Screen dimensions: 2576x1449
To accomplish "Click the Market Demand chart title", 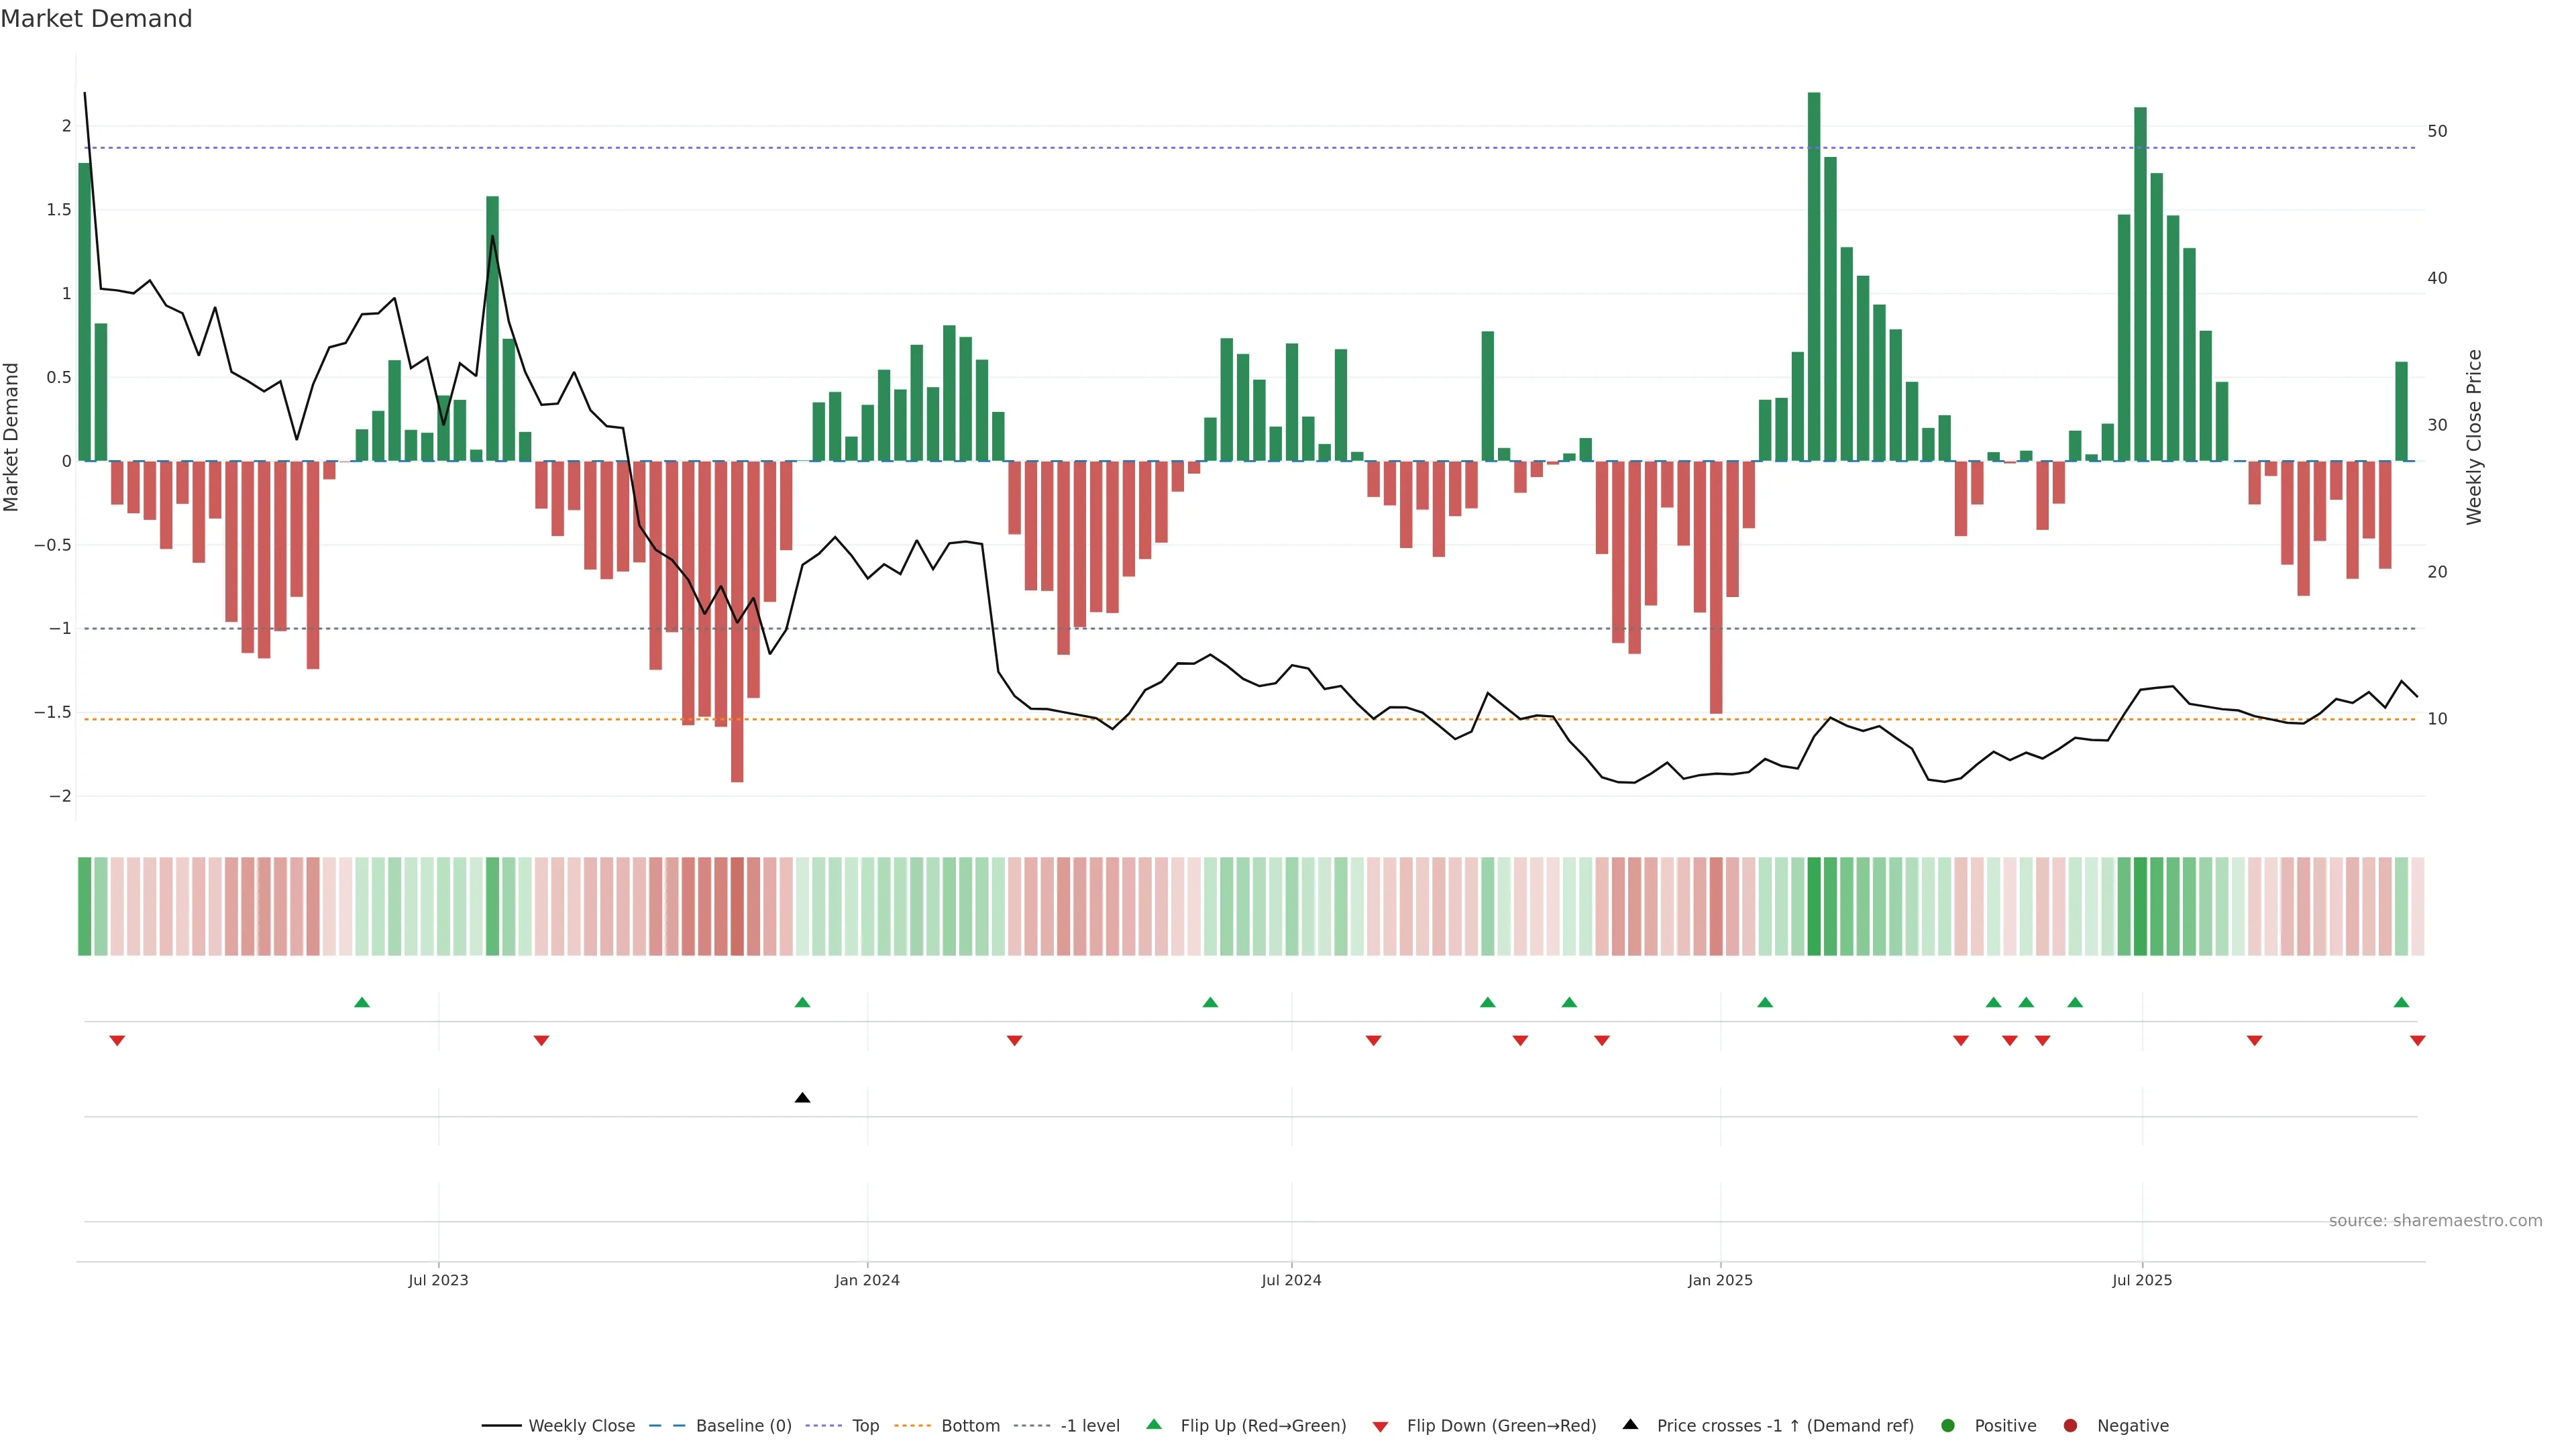I will [x=96, y=19].
